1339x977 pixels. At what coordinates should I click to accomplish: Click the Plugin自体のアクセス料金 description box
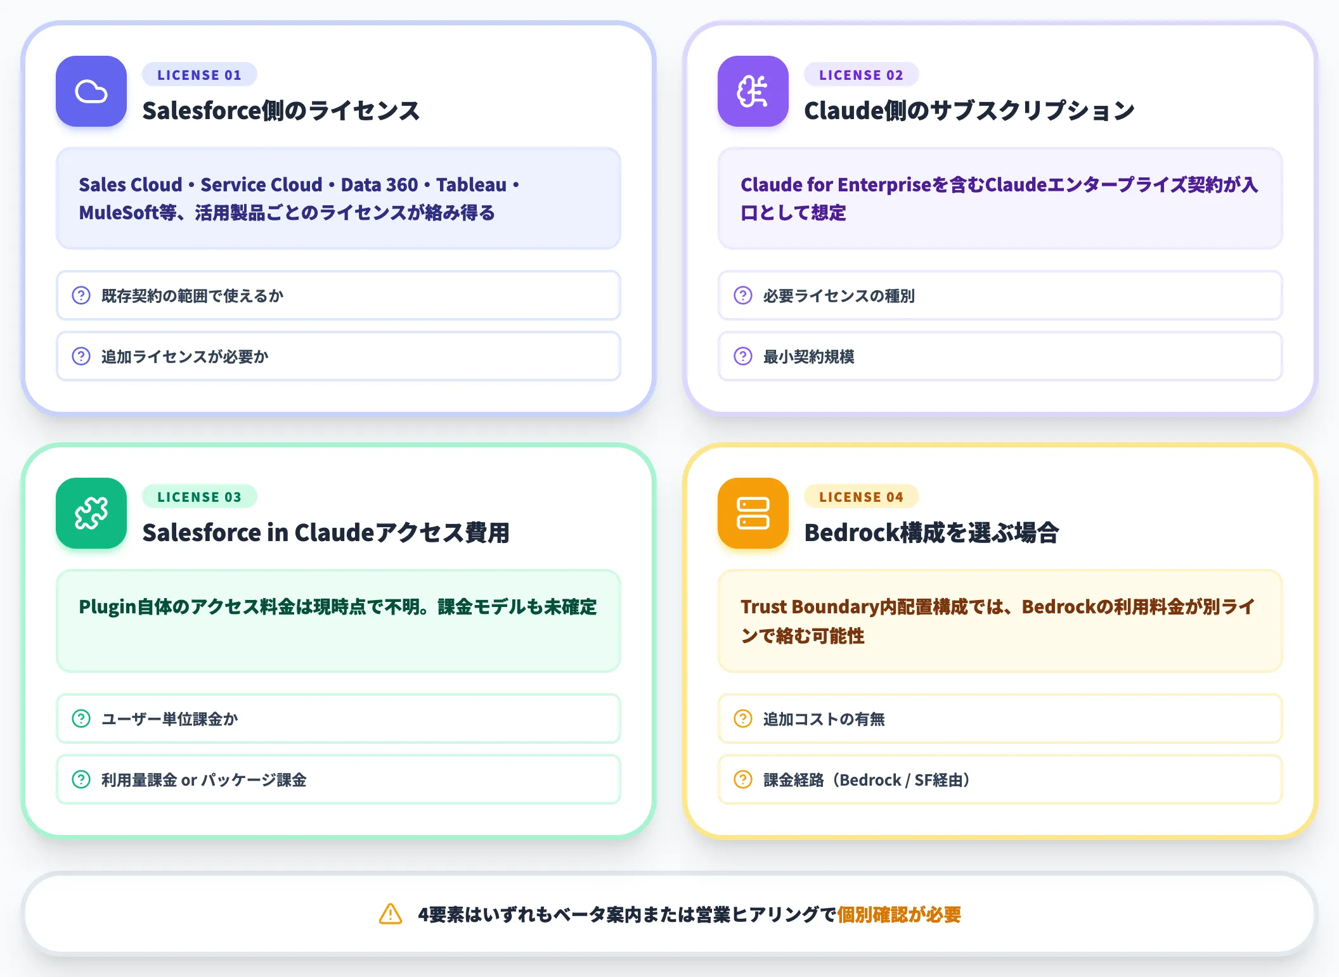click(339, 621)
